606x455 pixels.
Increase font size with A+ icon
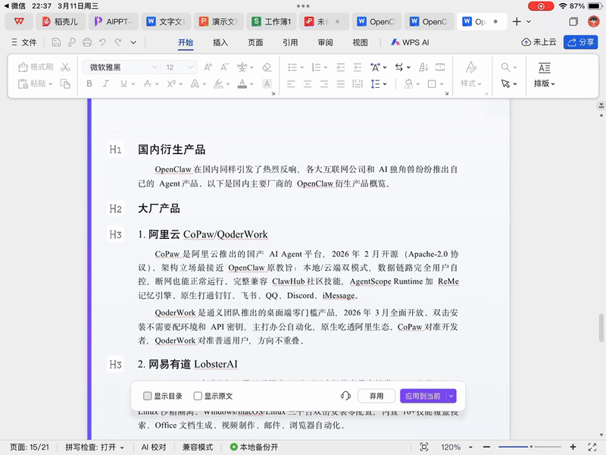(208, 67)
